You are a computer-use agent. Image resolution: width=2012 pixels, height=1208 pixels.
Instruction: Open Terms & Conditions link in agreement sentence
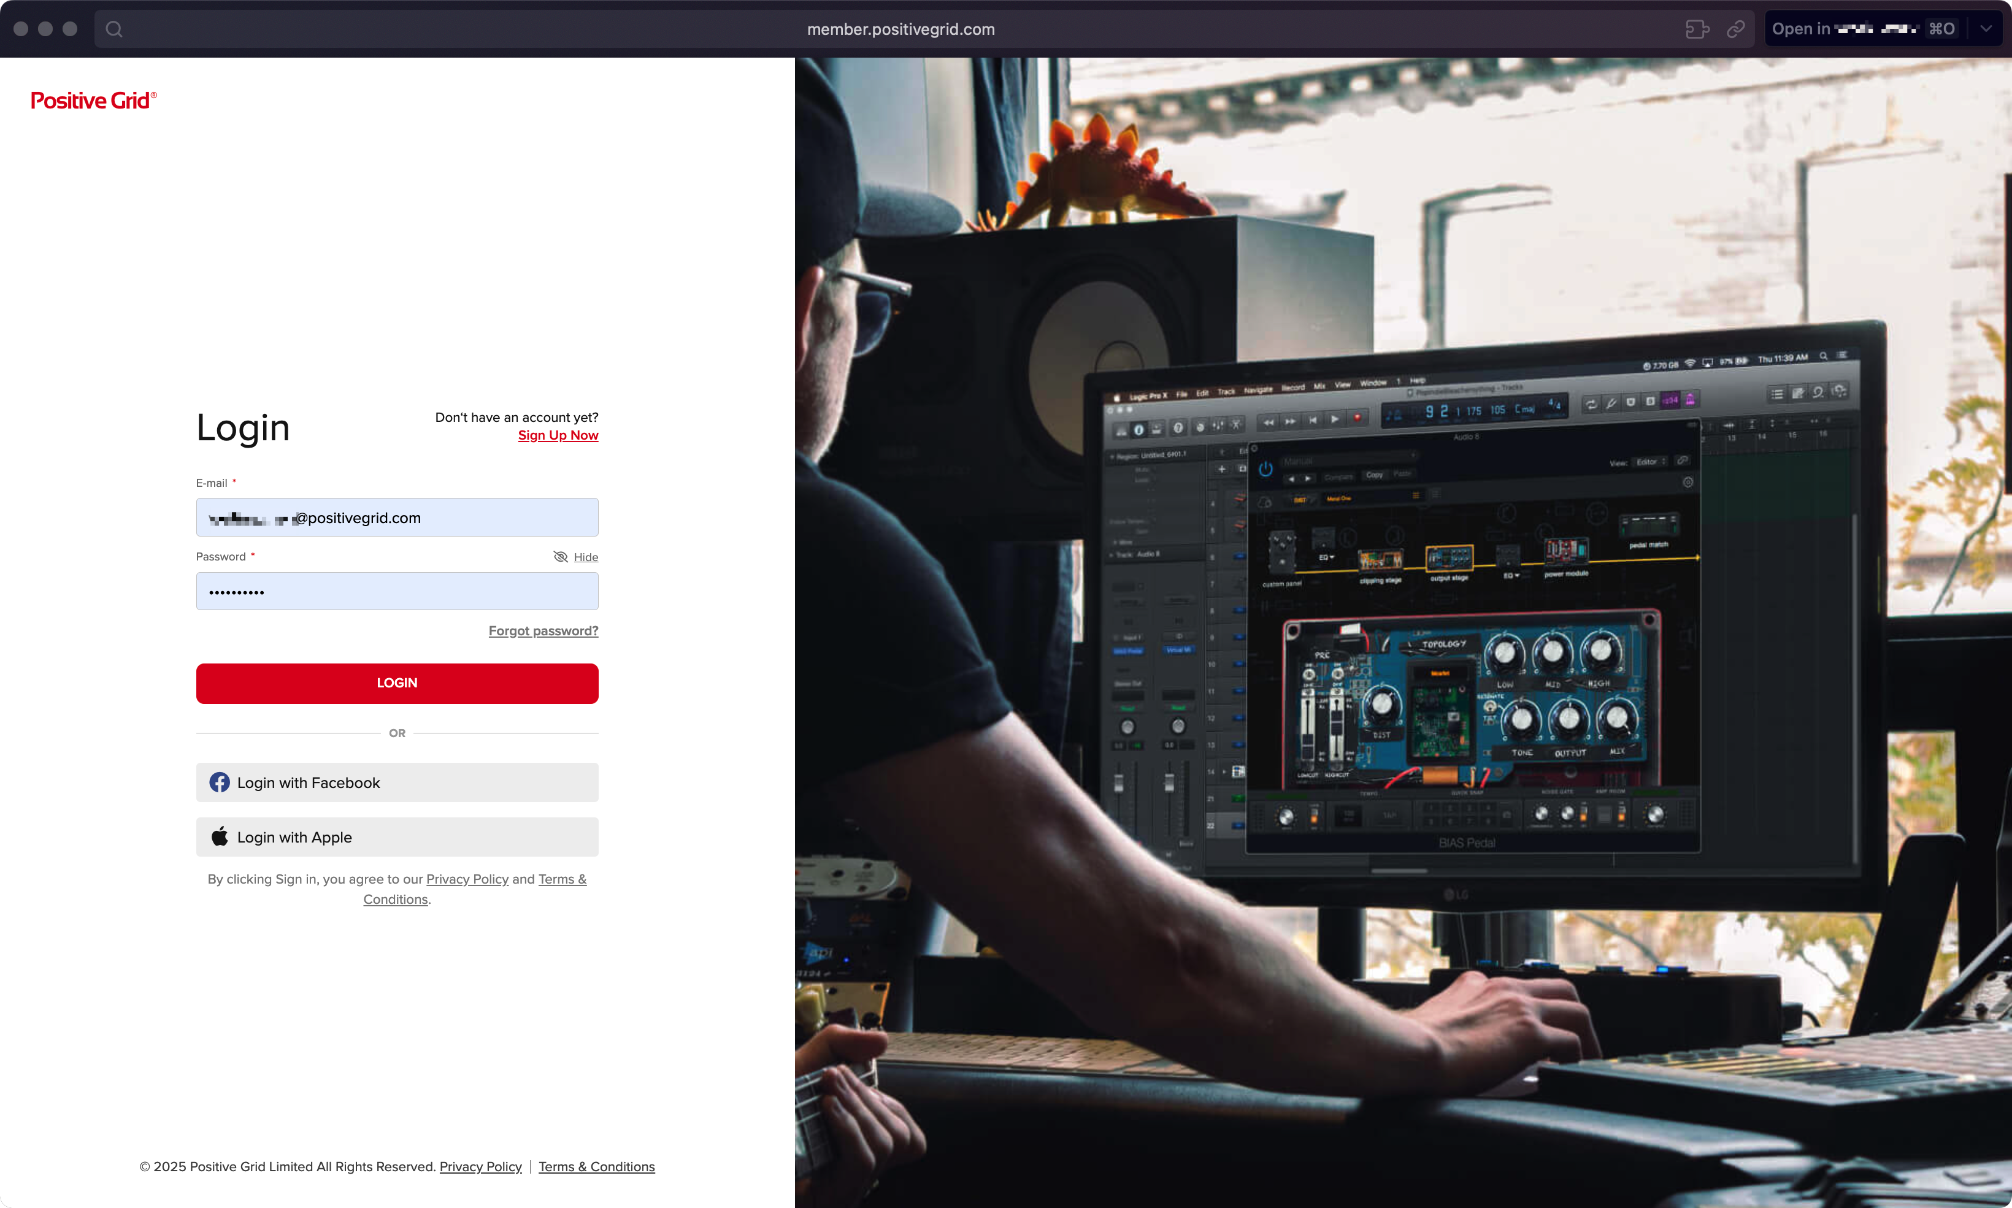point(562,879)
